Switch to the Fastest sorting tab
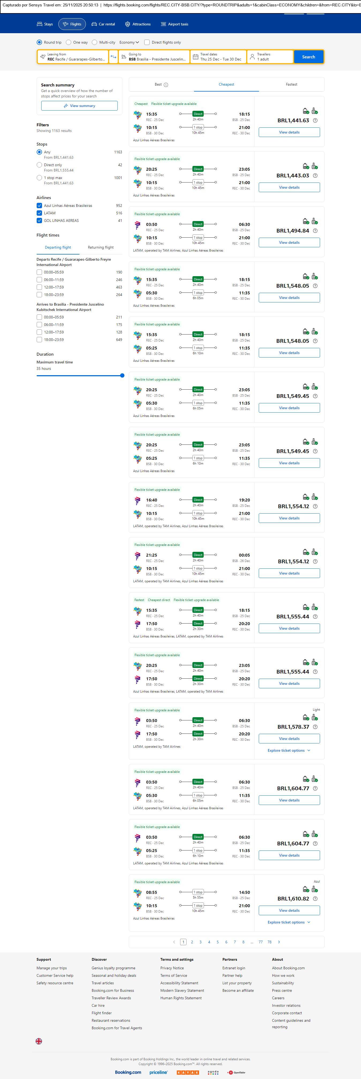This screenshot has height=1079, width=361. [291, 85]
